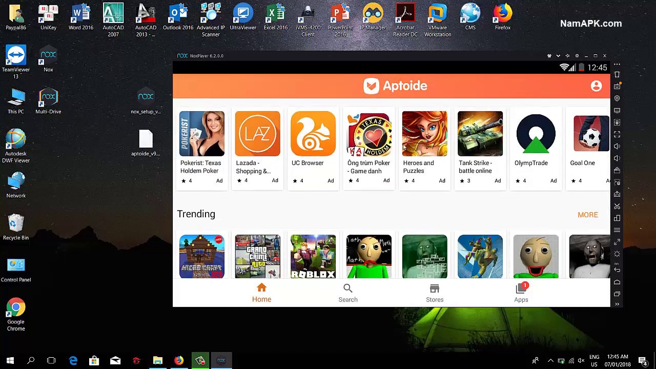Raise volume with Nox sidebar speaker icon

pyautogui.click(x=617, y=146)
